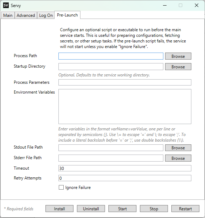The width and height of the screenshot is (205, 218).
Task: Click the Uninstall button
Action: point(91,209)
